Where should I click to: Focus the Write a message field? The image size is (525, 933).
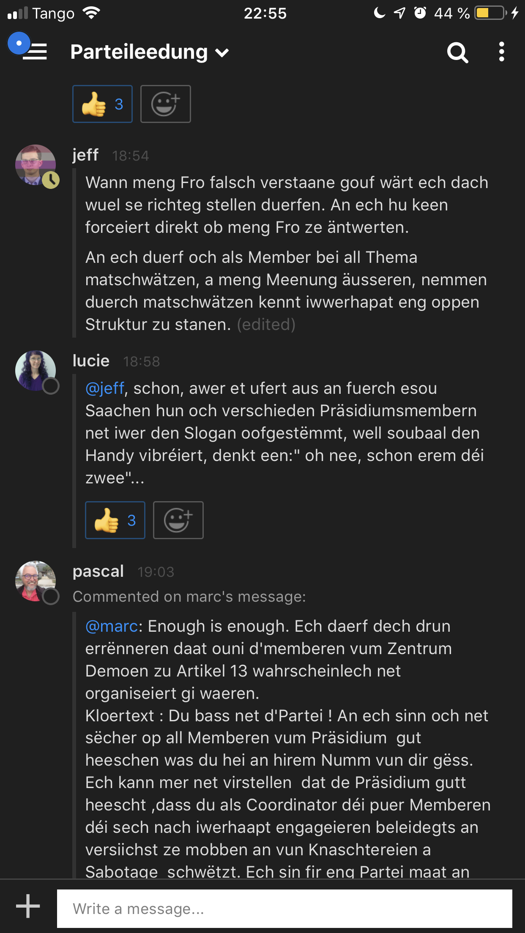click(x=284, y=908)
